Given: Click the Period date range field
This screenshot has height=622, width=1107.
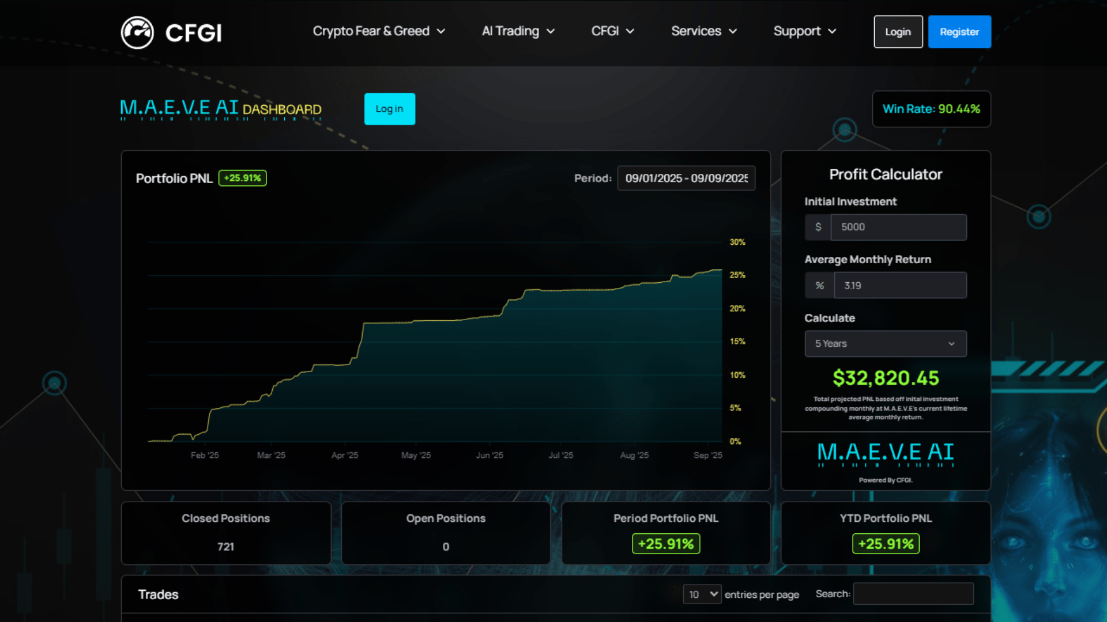Looking at the screenshot, I should pos(686,178).
